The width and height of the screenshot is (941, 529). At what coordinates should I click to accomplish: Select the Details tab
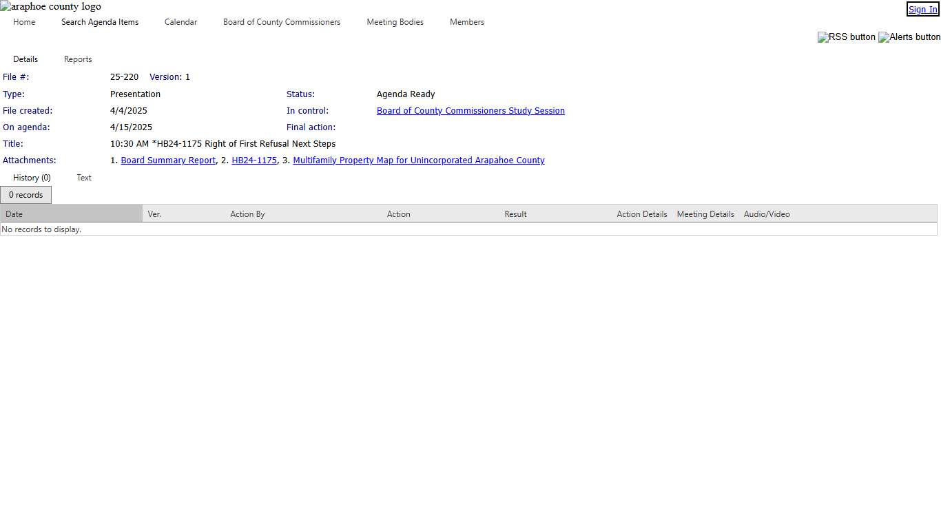pyautogui.click(x=25, y=59)
